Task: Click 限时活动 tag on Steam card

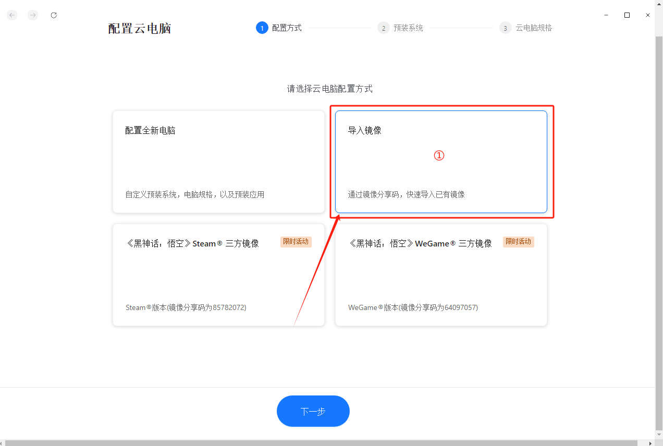Action: [296, 242]
